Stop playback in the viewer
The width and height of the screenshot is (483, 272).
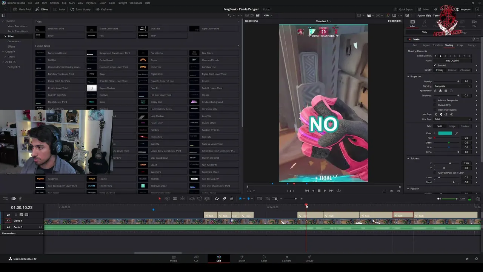tap(319, 191)
